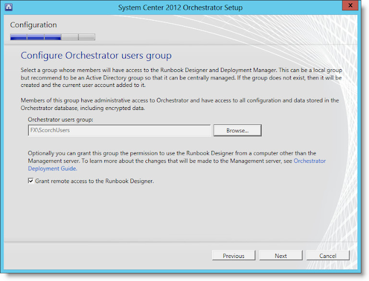Screen dimensions: 369x281
Task: Click the System Center 2012 Orchestrator Setup title
Action: [180, 7]
